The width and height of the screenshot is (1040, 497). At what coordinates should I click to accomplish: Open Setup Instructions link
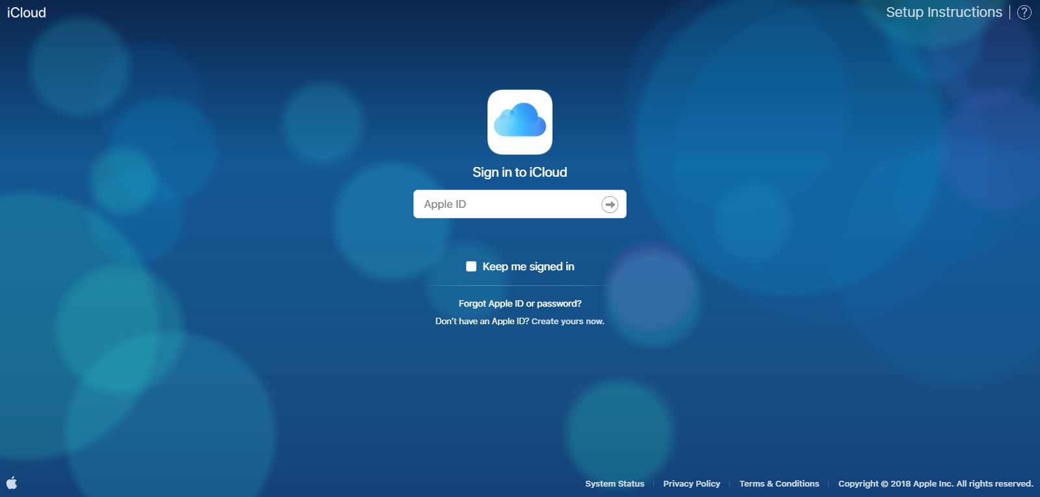[944, 12]
